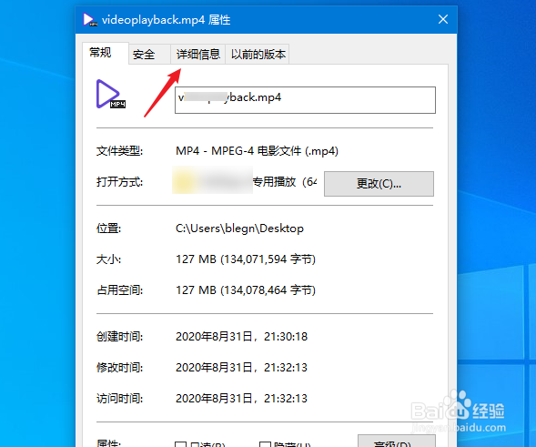Switch to the 以前的版本 tab
The image size is (536, 447).
pos(258,55)
